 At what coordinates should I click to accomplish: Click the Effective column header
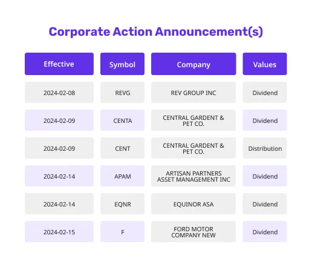coord(59,64)
